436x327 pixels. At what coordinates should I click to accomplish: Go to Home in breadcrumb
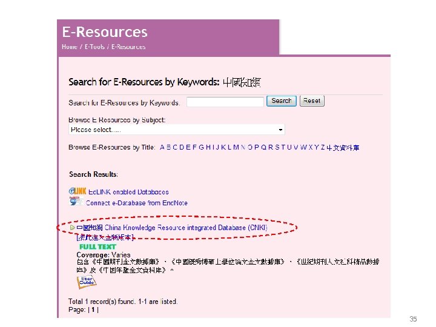(x=70, y=47)
